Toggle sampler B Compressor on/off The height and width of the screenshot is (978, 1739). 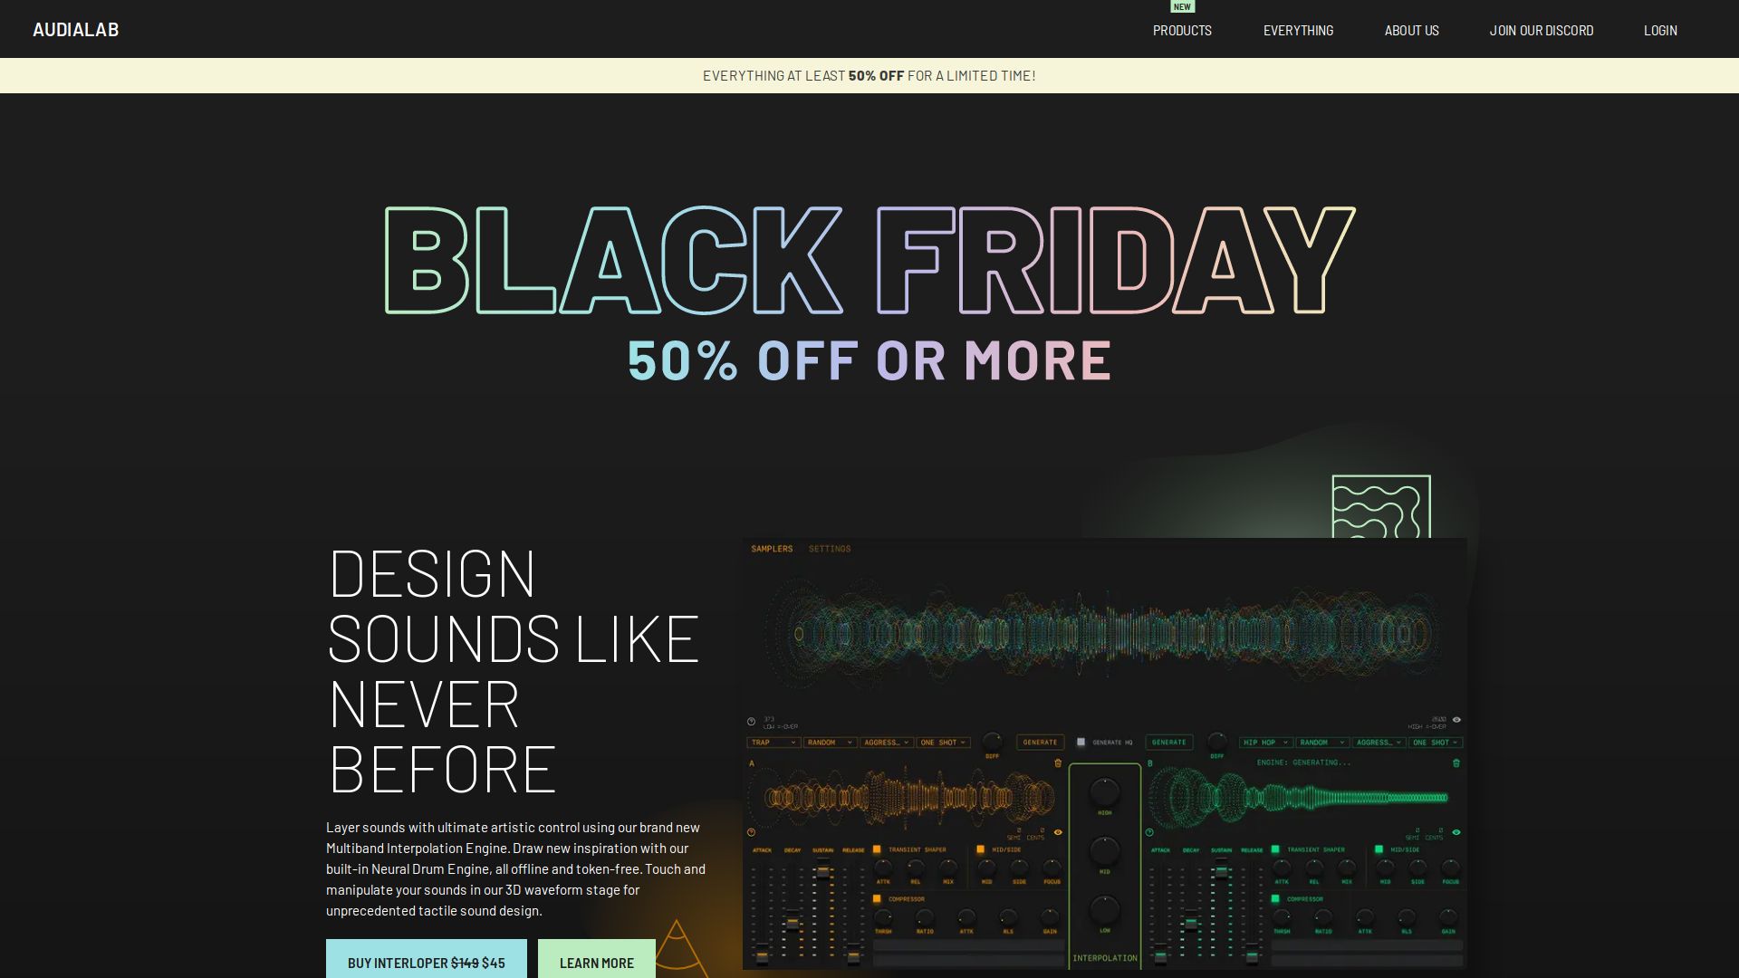1275,899
